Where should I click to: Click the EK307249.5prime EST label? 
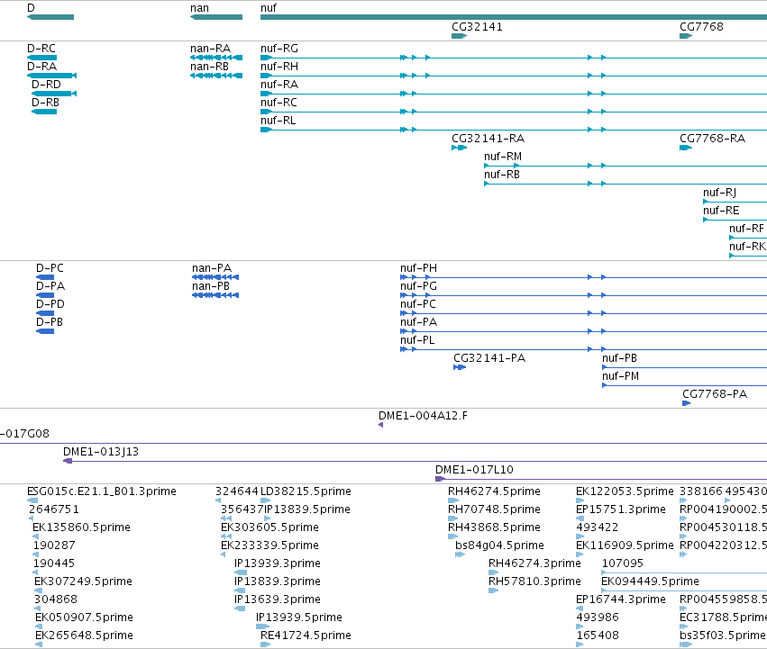(83, 581)
